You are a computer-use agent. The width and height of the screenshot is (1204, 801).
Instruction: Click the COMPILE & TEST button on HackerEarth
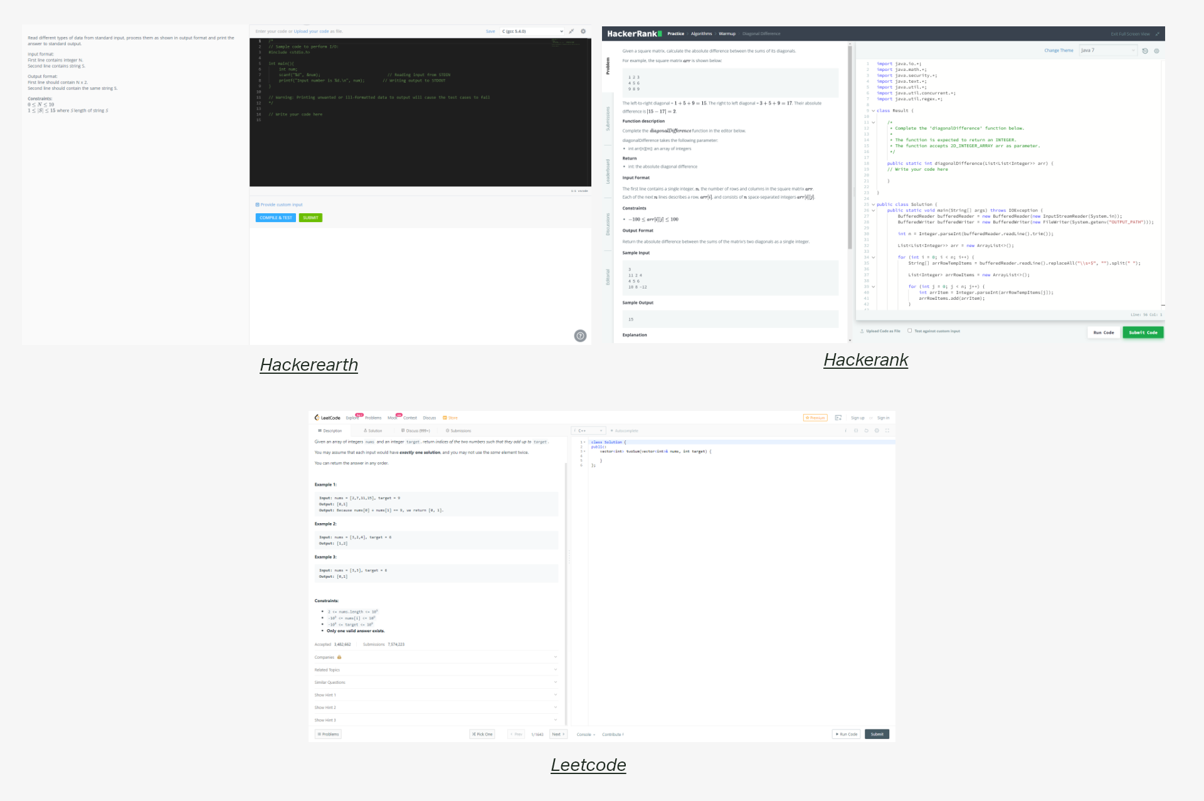click(x=275, y=218)
